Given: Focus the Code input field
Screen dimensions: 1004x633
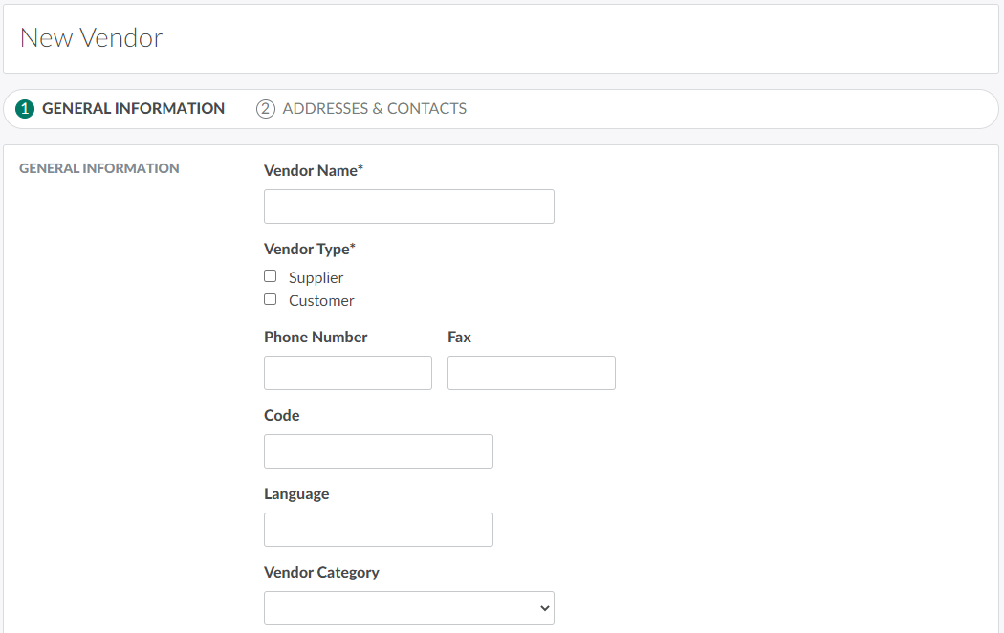Looking at the screenshot, I should (378, 451).
